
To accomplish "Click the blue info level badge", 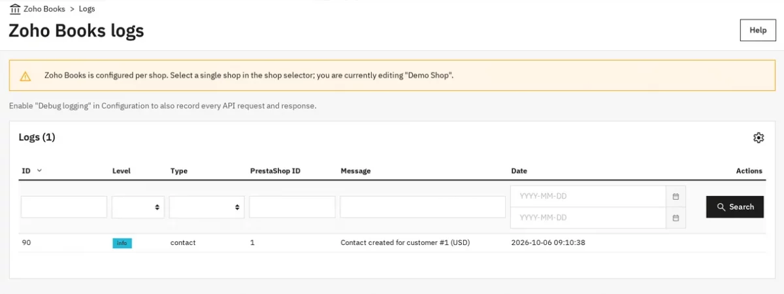I will 122,243.
